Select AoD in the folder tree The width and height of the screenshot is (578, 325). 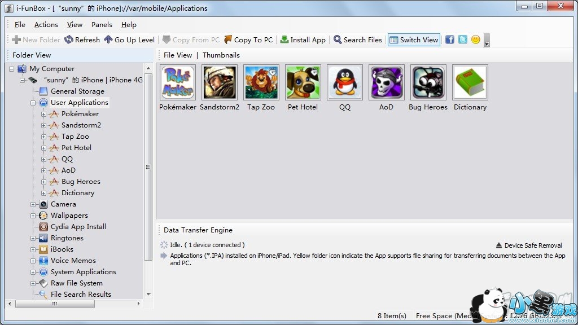tap(68, 170)
